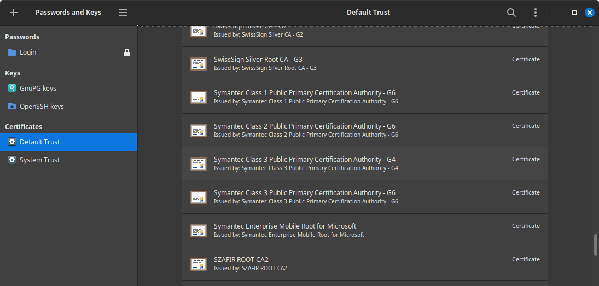Click the Certificates section heading
This screenshot has height=286, width=599.
(24, 126)
